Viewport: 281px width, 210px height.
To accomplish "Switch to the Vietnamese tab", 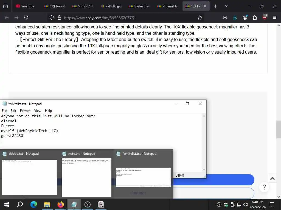I will tap(139, 6).
